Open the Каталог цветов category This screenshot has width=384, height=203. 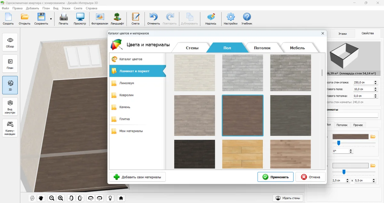pos(131,59)
